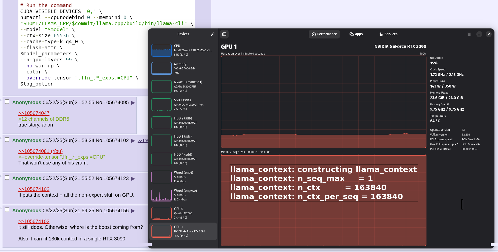Follow >>105674102 link in post 105674123
The width and height of the screenshot is (498, 252).
(34, 189)
